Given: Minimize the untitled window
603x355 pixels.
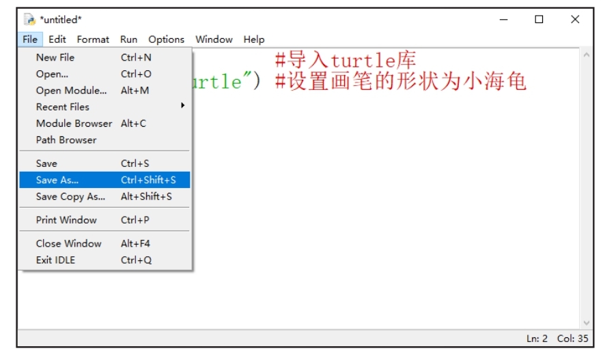Looking at the screenshot, I should (x=504, y=19).
